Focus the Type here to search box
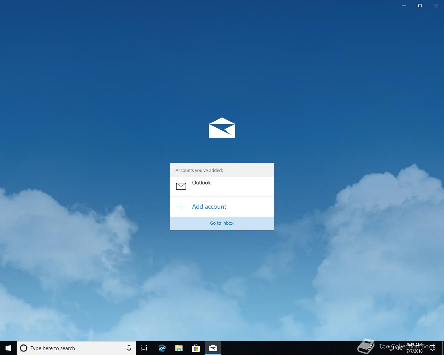Viewport: 444px width, 355px height. tap(76, 348)
